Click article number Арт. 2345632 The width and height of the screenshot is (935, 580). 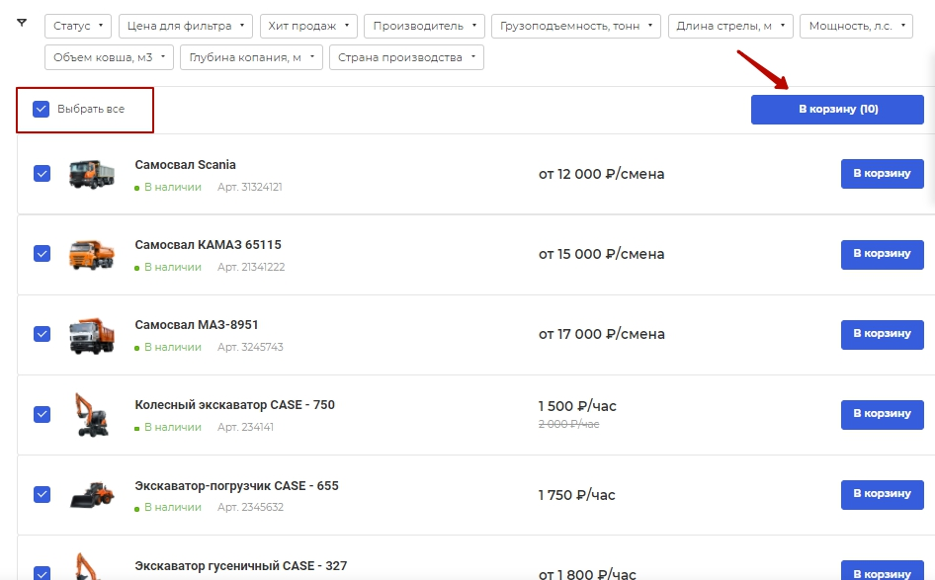click(250, 507)
